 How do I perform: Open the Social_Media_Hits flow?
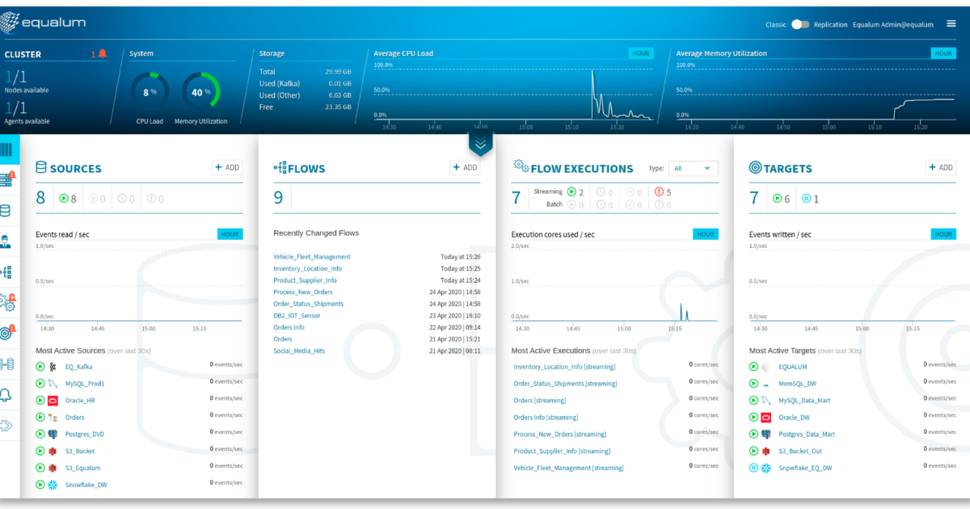click(x=299, y=351)
